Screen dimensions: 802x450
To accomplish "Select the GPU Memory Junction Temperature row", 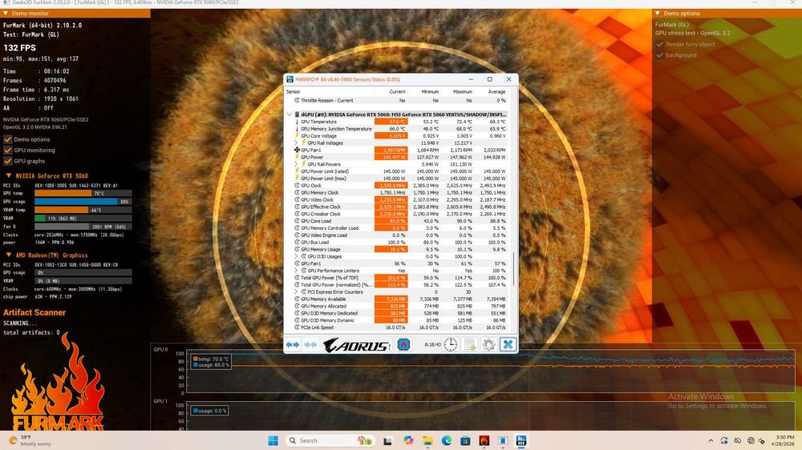I will point(401,129).
